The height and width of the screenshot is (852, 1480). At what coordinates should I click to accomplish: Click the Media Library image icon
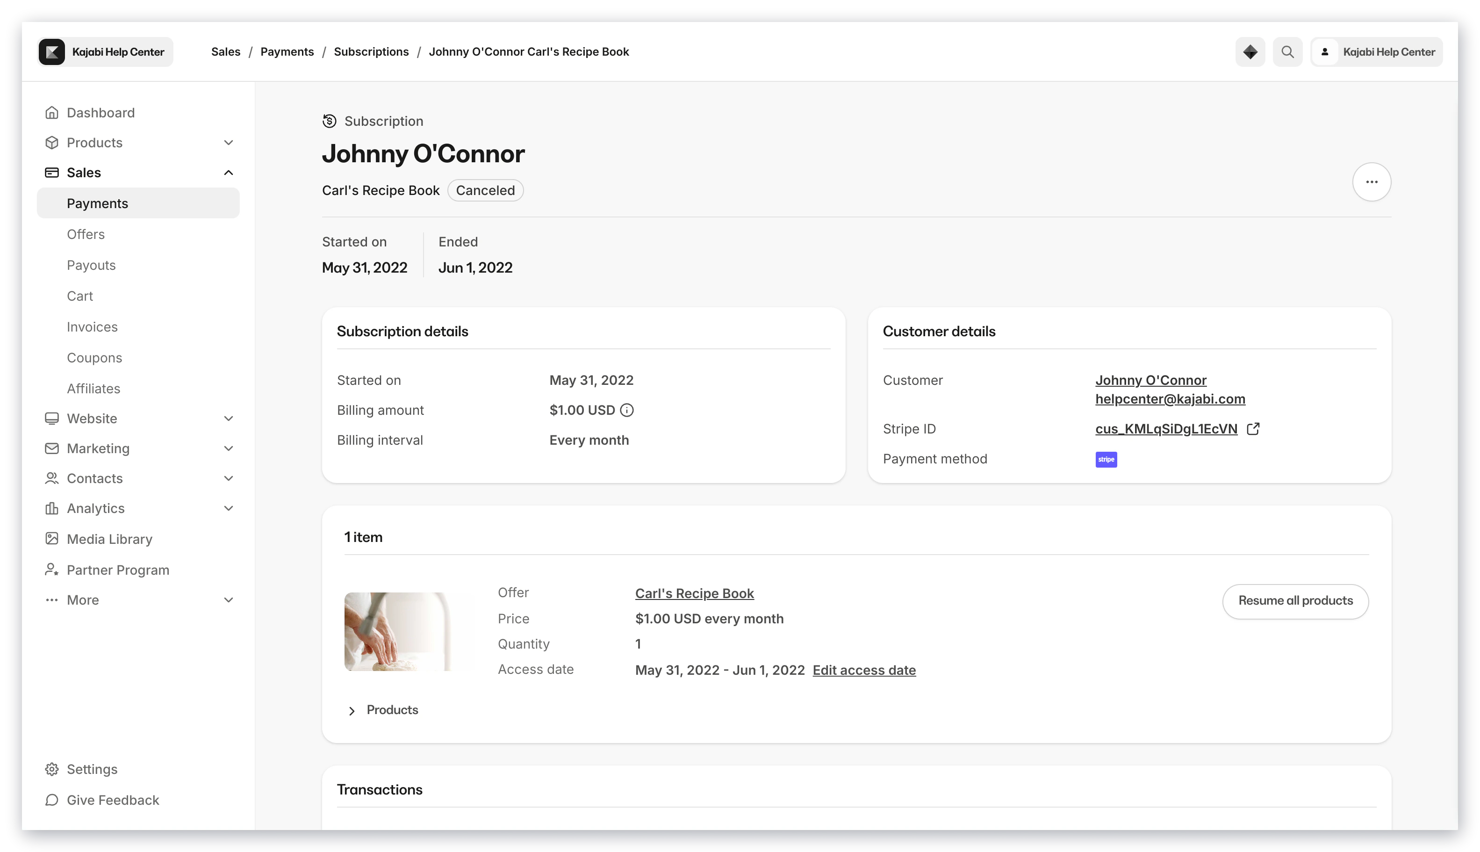tap(51, 539)
